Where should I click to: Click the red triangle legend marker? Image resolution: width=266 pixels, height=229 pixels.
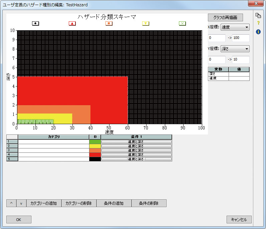72,23
